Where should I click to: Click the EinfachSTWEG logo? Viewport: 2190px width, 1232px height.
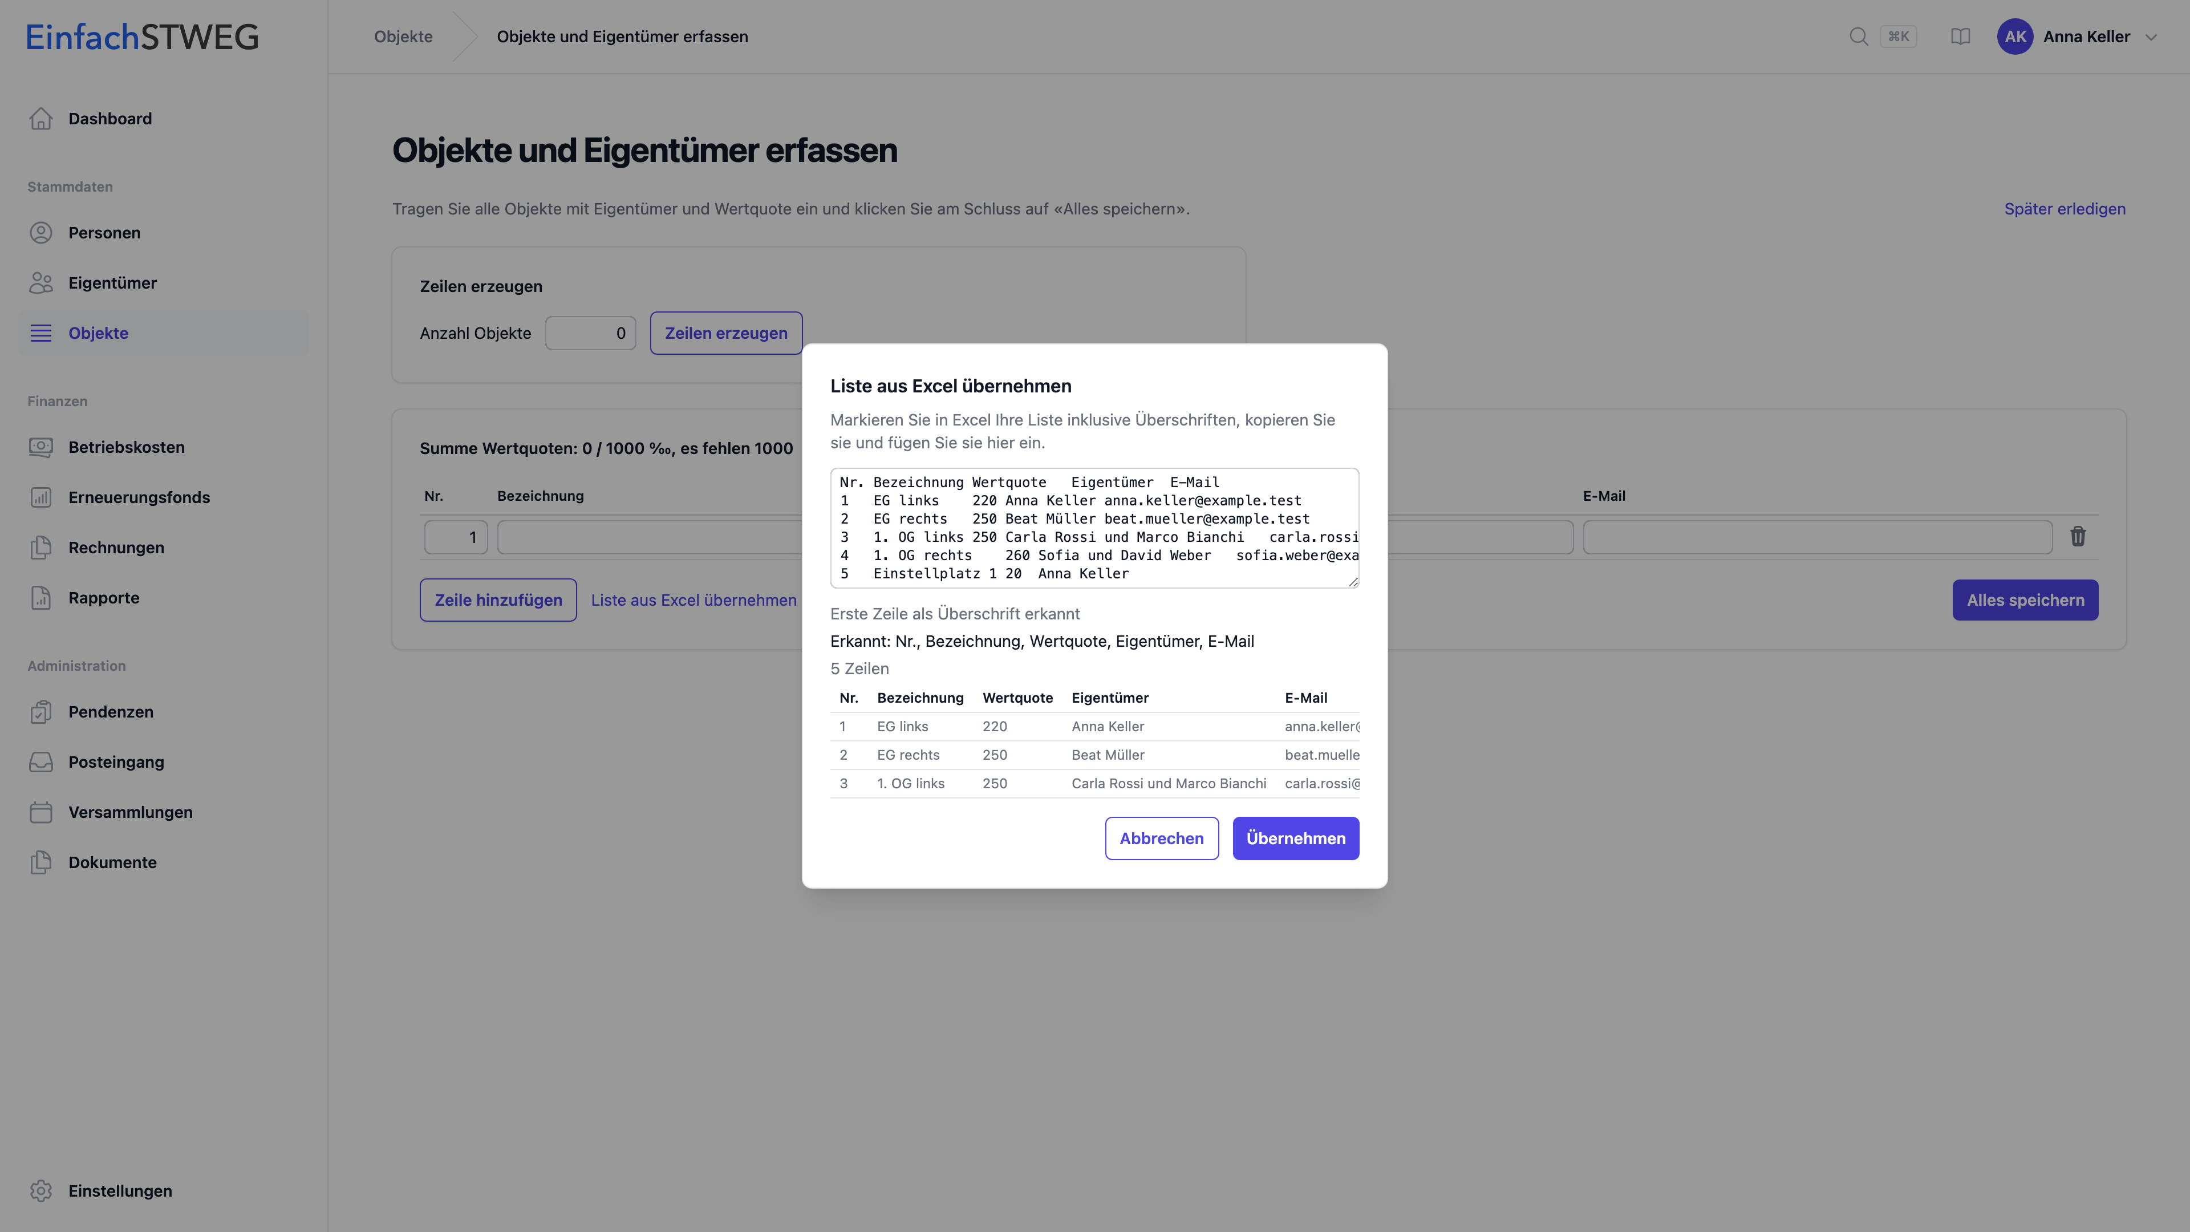[x=142, y=37]
